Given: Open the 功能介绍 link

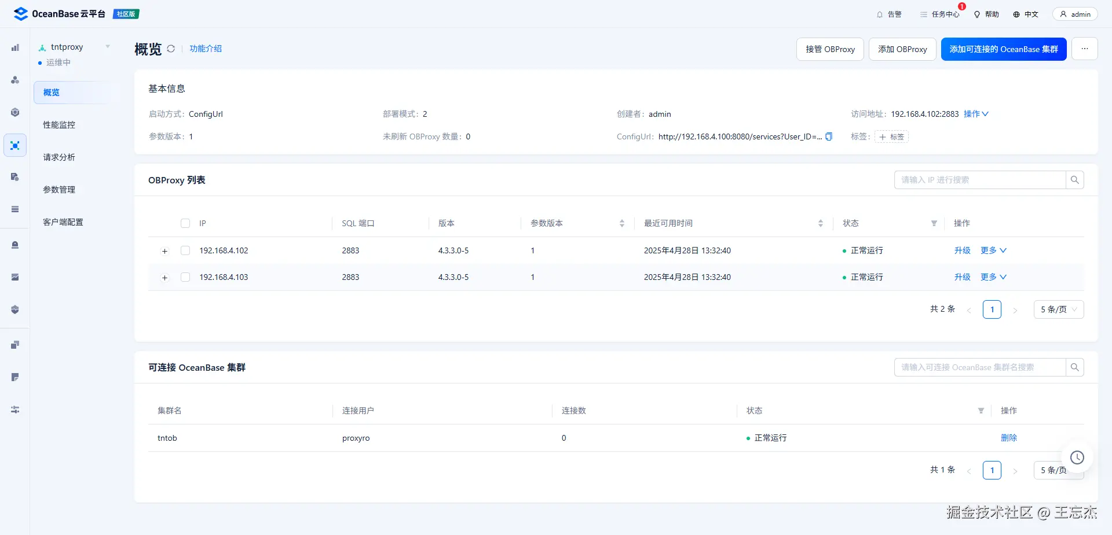Looking at the screenshot, I should point(206,49).
